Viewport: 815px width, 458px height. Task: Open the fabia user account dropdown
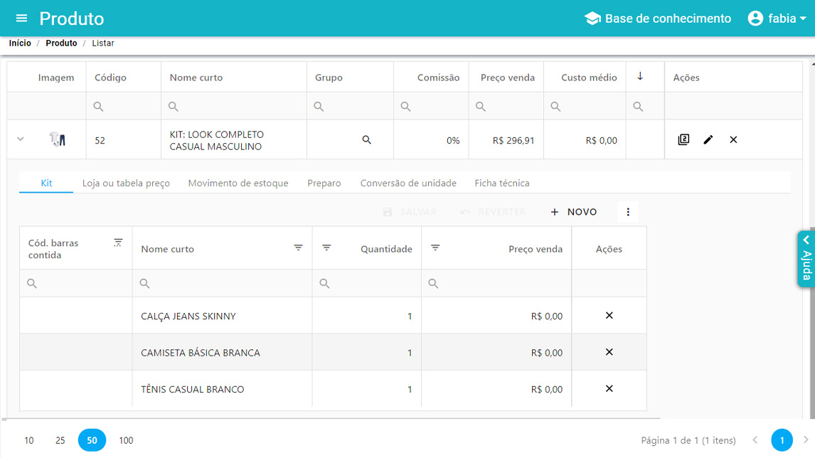777,18
